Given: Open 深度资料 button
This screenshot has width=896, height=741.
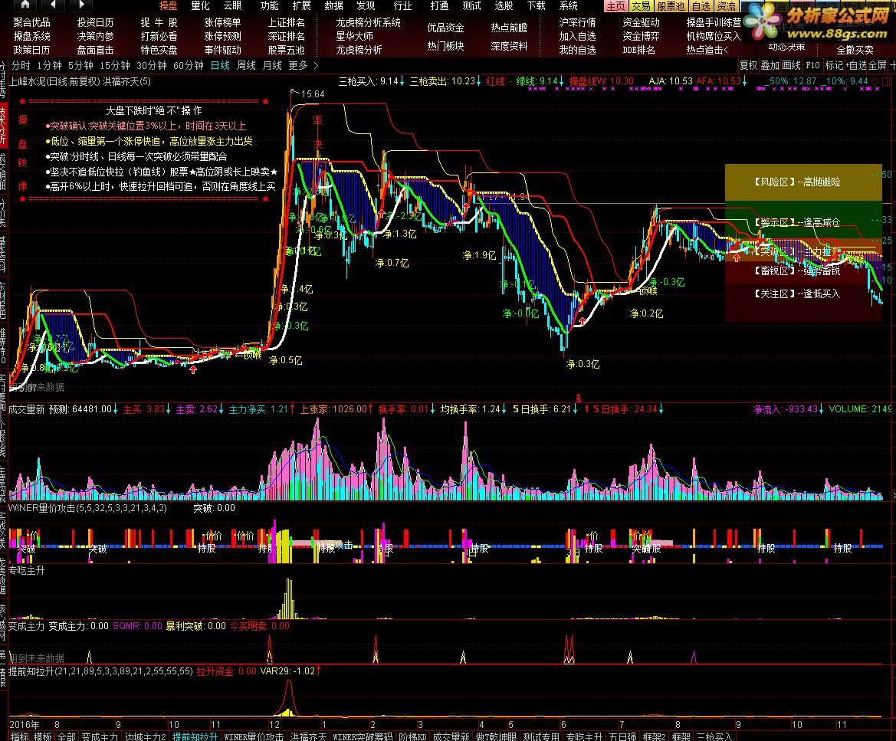Looking at the screenshot, I should (509, 46).
